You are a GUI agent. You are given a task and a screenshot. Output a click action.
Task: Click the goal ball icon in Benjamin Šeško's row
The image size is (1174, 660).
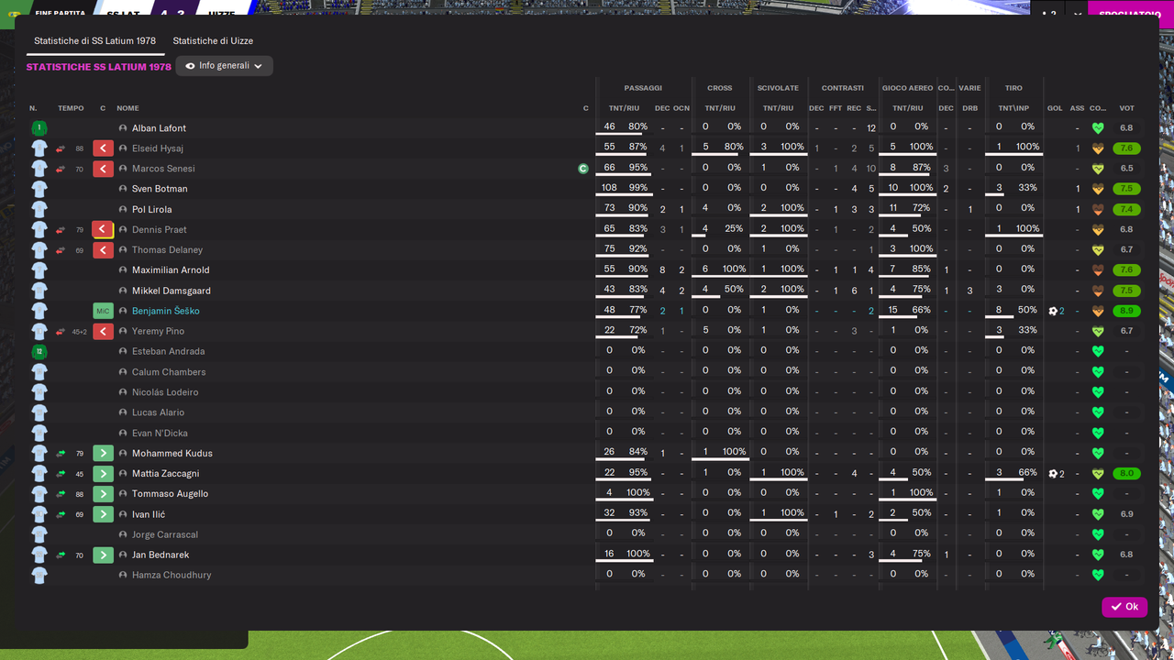pyautogui.click(x=1054, y=311)
